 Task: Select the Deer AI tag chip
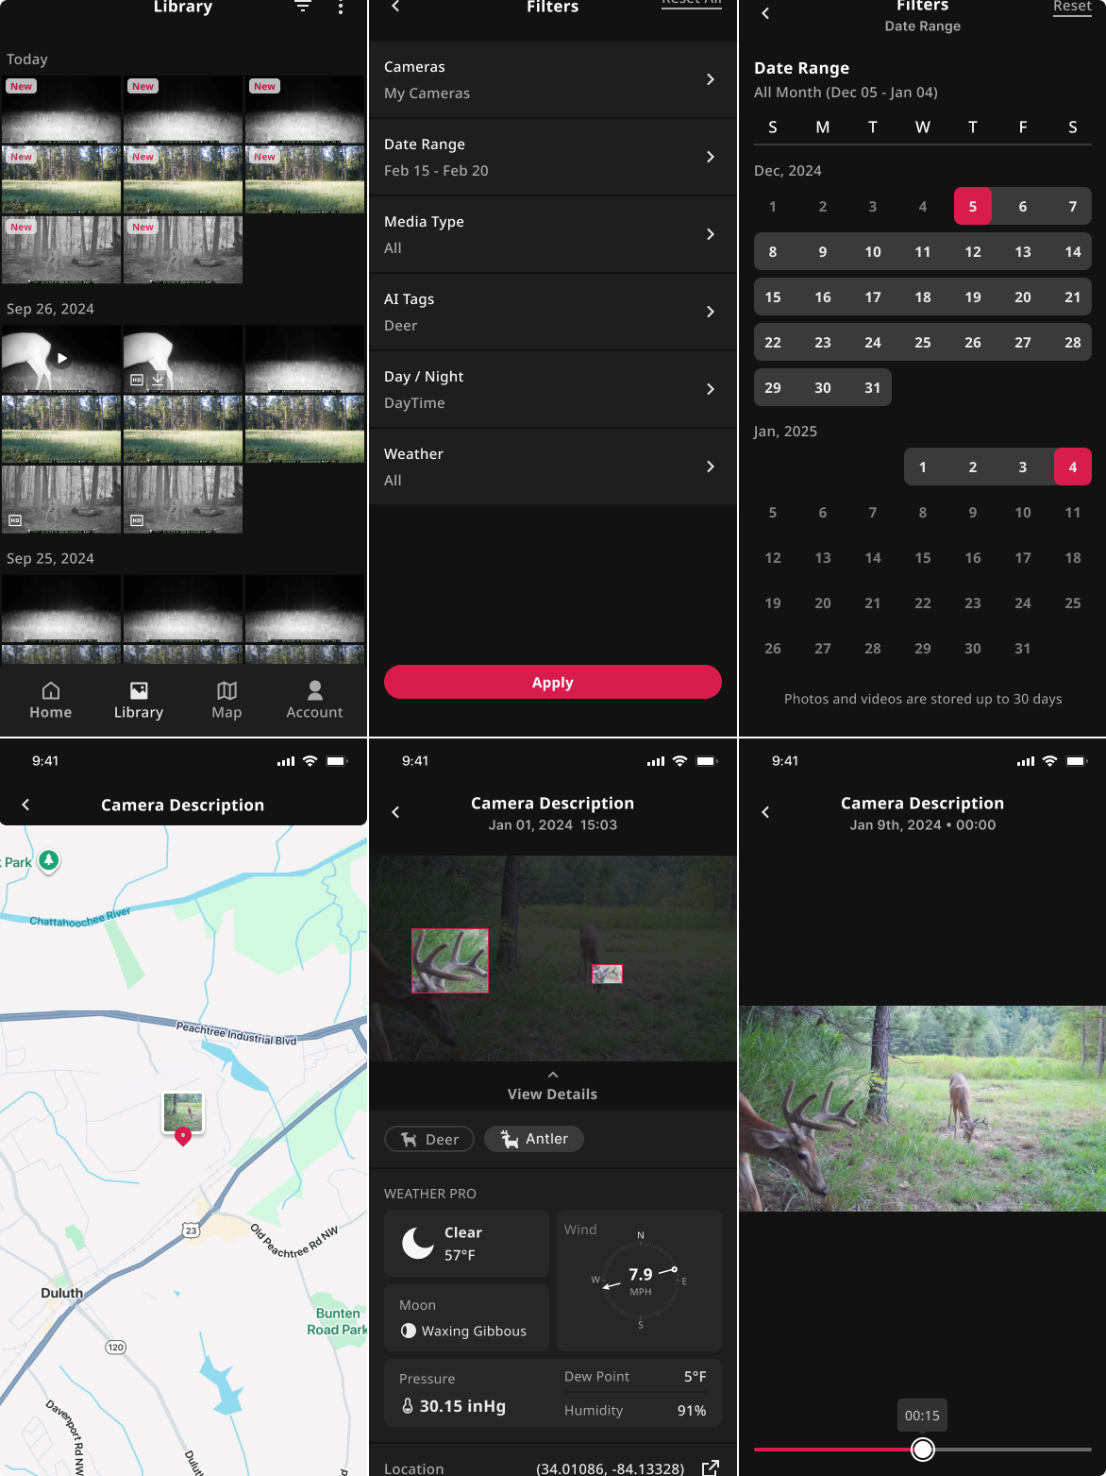tap(429, 1139)
